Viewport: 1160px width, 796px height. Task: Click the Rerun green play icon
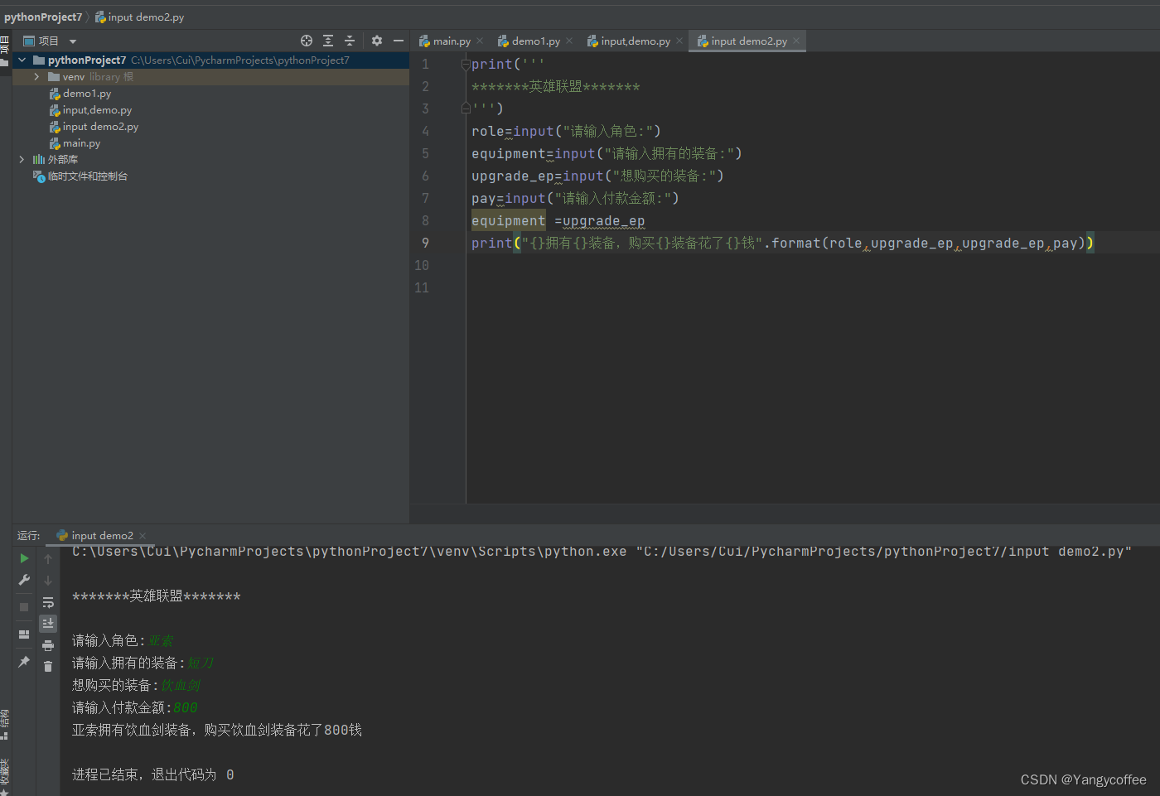coord(24,558)
